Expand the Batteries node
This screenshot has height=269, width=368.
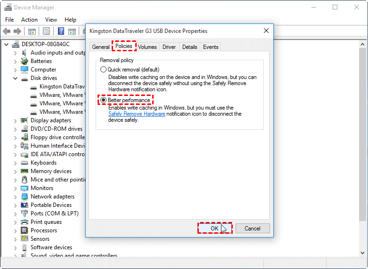click(15, 62)
